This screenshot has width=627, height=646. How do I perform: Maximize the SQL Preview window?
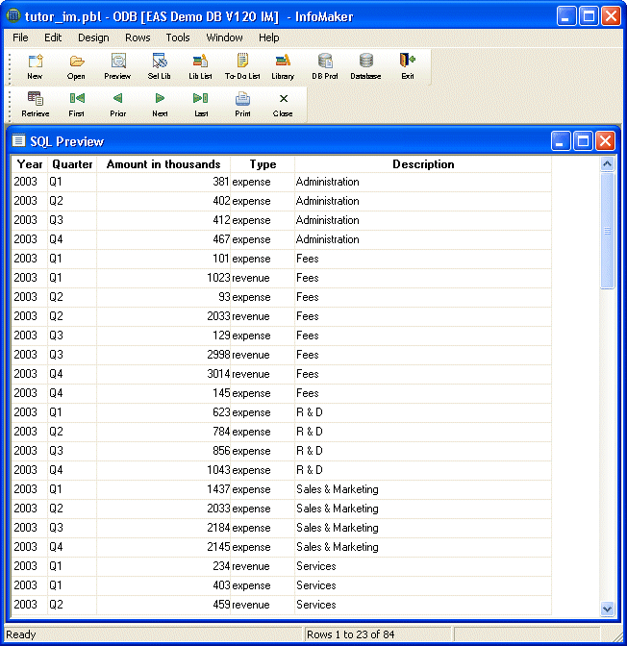[583, 141]
